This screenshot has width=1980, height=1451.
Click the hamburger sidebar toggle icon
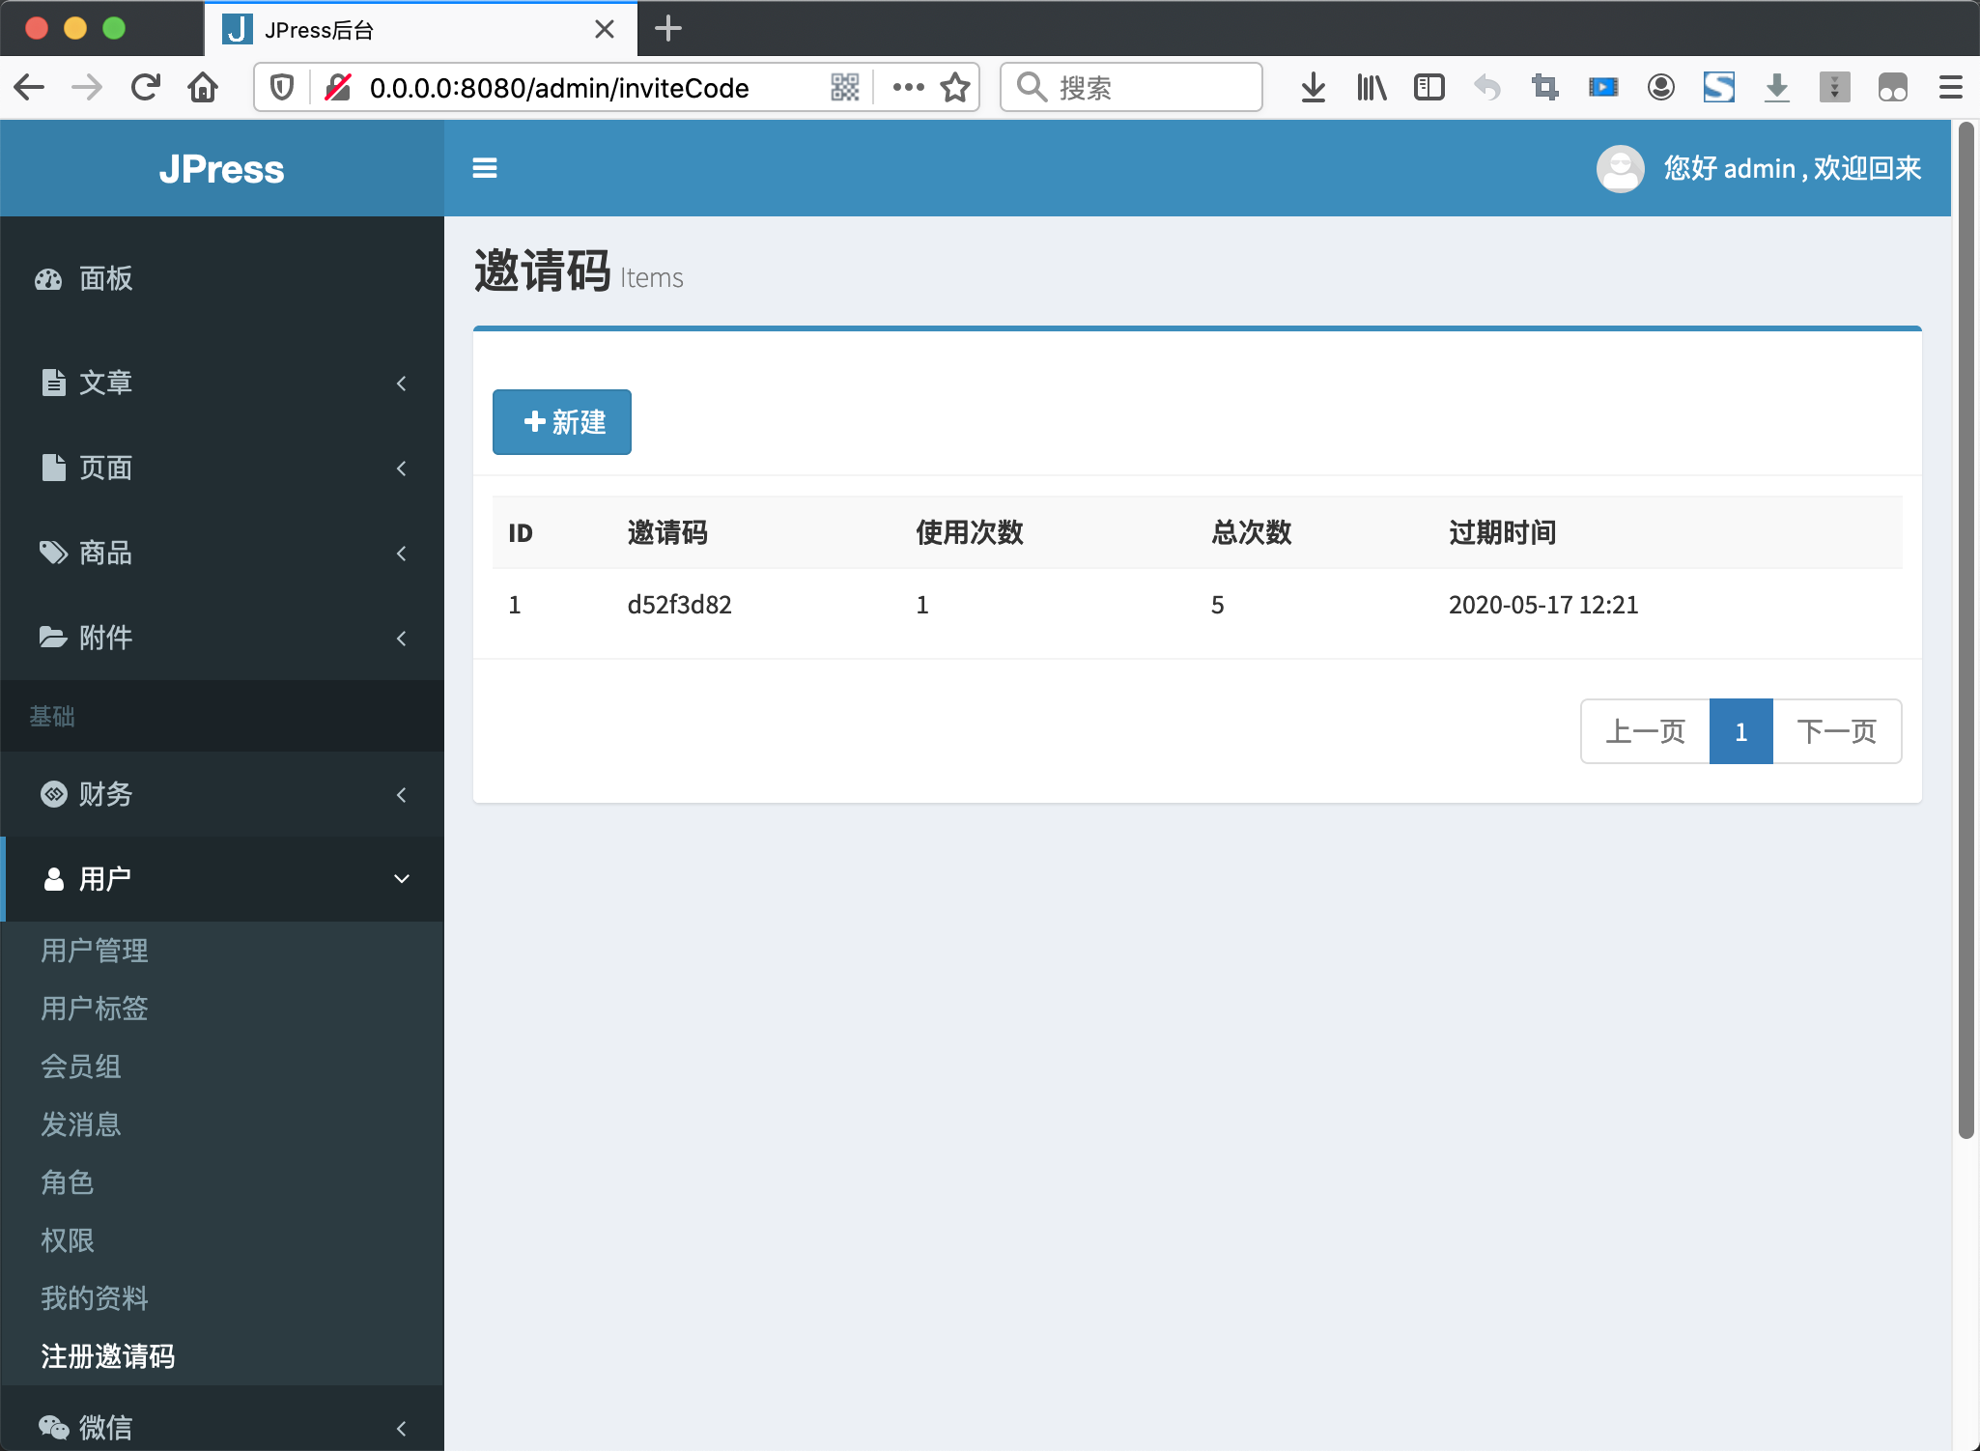click(x=485, y=168)
